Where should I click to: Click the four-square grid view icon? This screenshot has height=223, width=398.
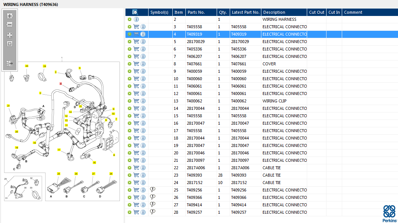pyautogui.click(x=10, y=35)
